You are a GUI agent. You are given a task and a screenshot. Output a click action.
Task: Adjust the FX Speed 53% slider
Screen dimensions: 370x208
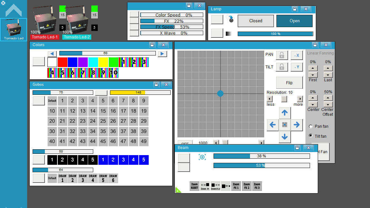[172, 27]
